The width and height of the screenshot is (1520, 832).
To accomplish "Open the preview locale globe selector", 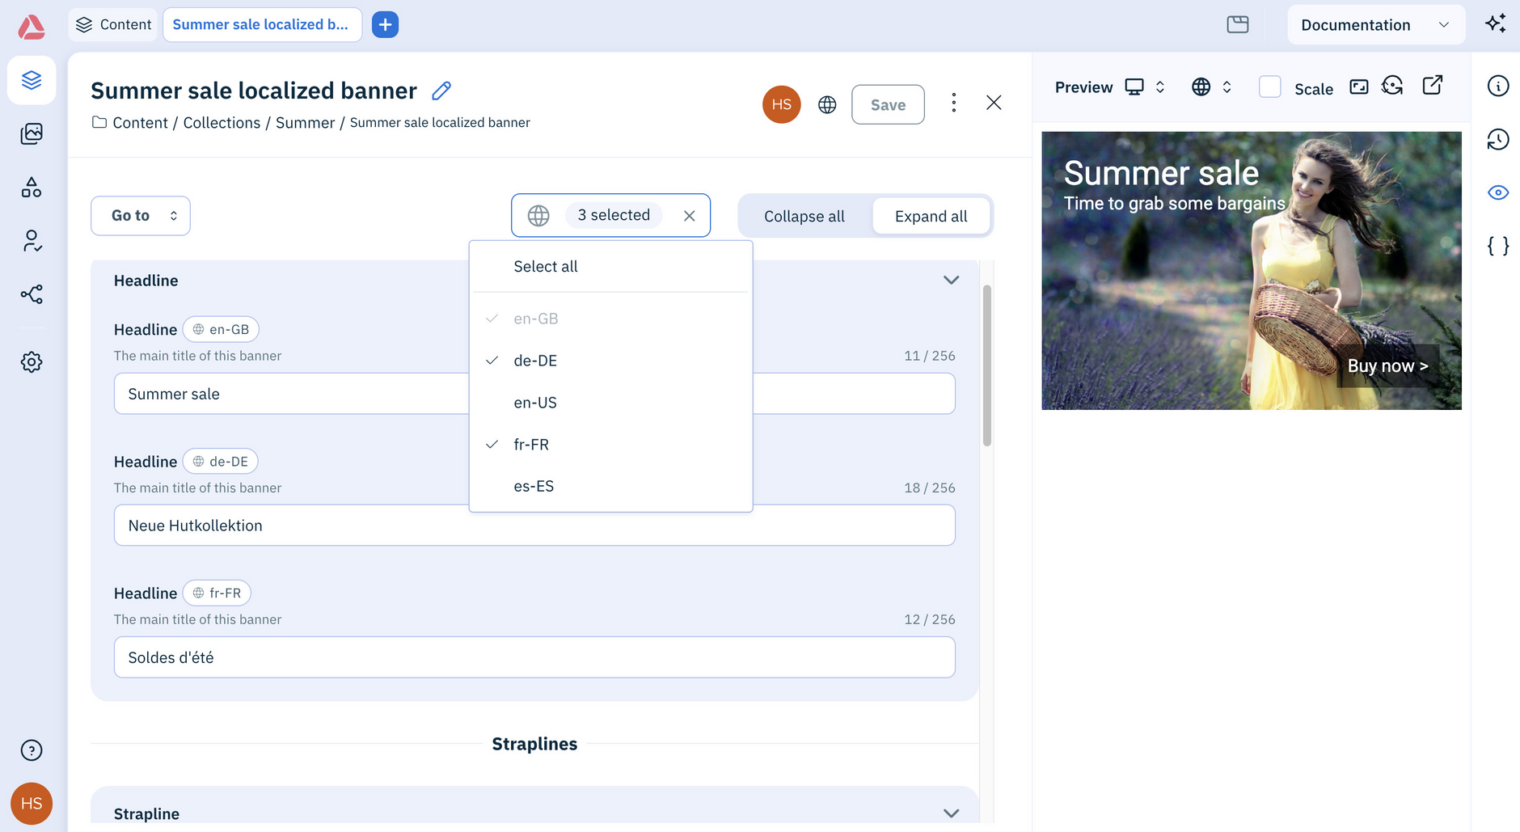I will pyautogui.click(x=1211, y=87).
